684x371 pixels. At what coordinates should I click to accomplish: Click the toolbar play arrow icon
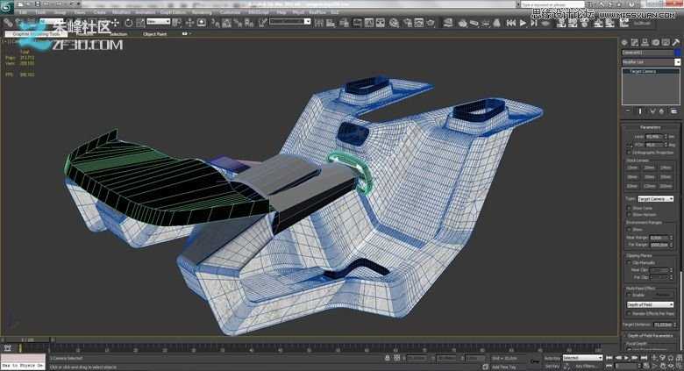pos(523,23)
